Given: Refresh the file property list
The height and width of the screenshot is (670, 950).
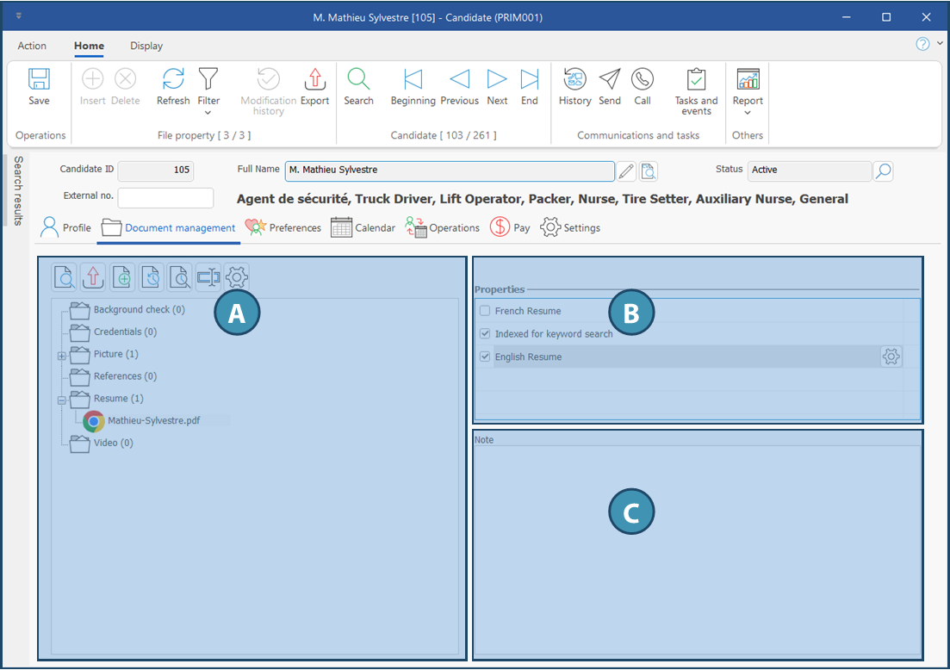Looking at the screenshot, I should point(173,88).
